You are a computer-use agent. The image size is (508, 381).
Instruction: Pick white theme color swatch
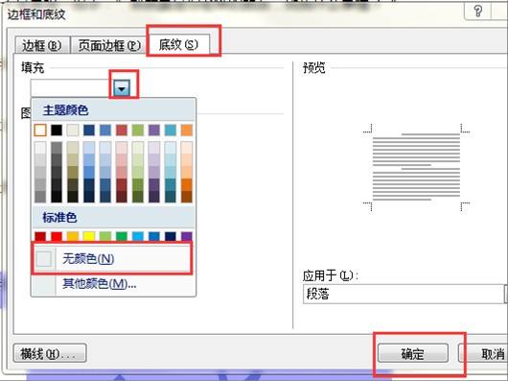pos(40,131)
